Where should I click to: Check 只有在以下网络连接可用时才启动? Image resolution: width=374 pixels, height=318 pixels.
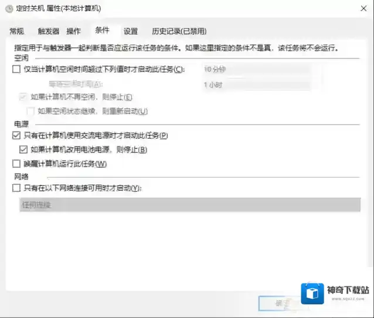[x=16, y=188]
